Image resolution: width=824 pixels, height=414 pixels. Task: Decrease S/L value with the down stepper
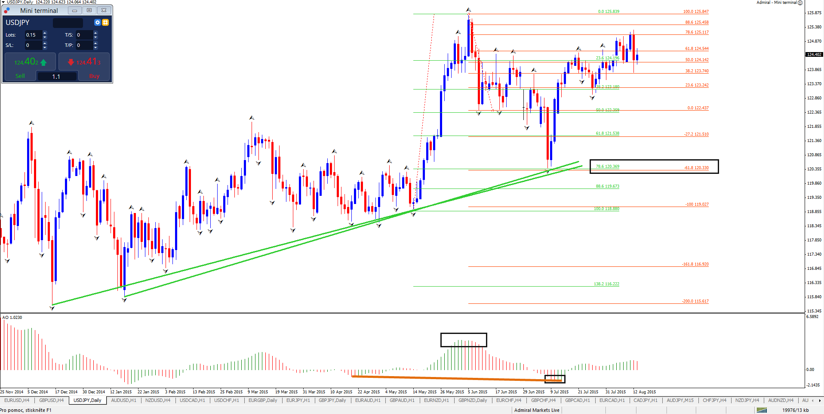coord(45,47)
